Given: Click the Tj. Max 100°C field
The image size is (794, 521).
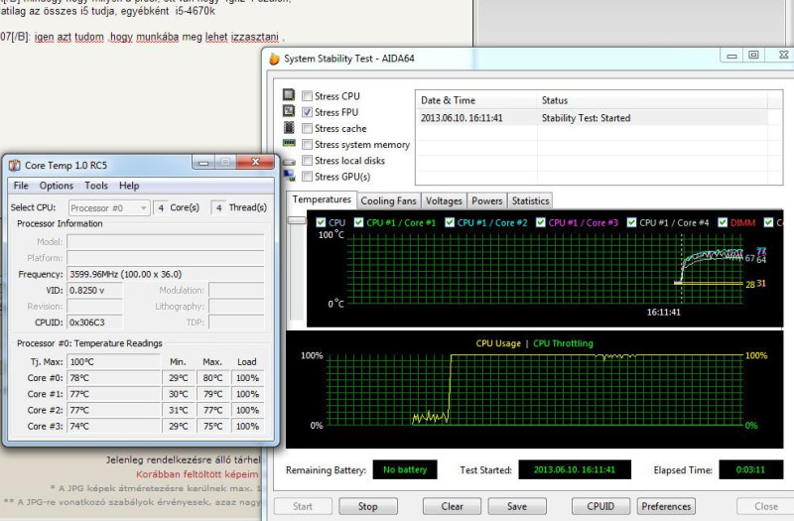Looking at the screenshot, I should click(x=113, y=361).
